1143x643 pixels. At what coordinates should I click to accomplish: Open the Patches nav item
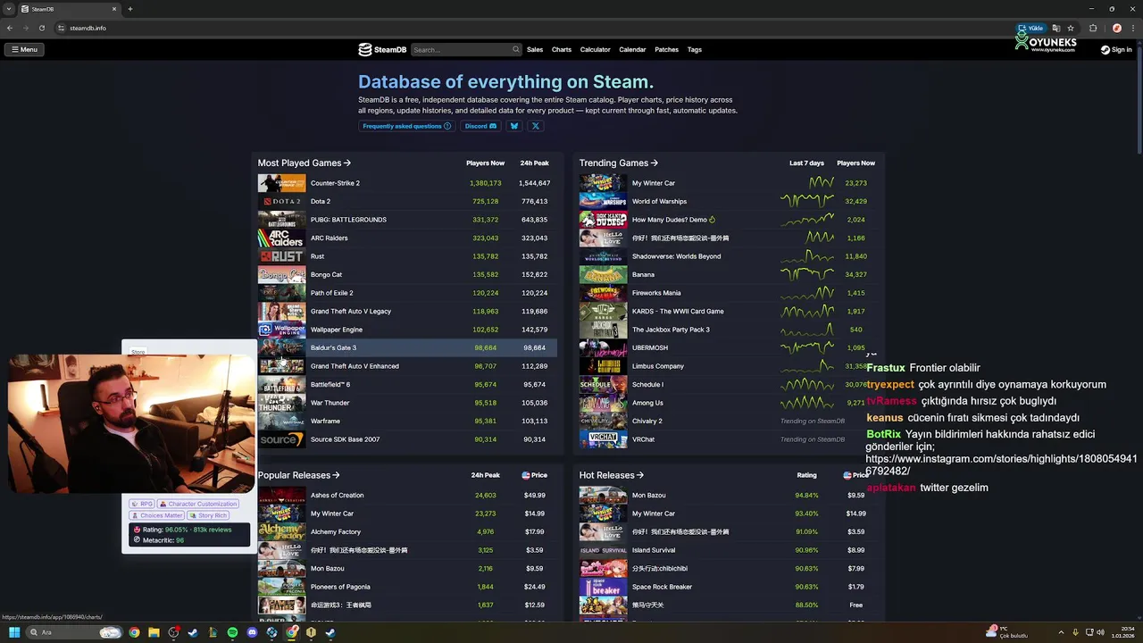coord(667,50)
